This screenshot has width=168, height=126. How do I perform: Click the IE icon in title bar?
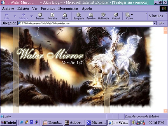3,2
